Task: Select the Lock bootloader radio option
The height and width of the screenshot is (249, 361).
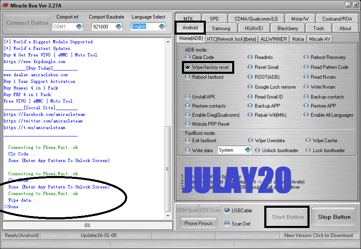Action: (x=308, y=150)
